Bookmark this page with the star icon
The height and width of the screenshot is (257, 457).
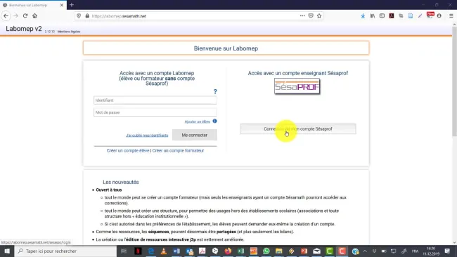pos(319,15)
